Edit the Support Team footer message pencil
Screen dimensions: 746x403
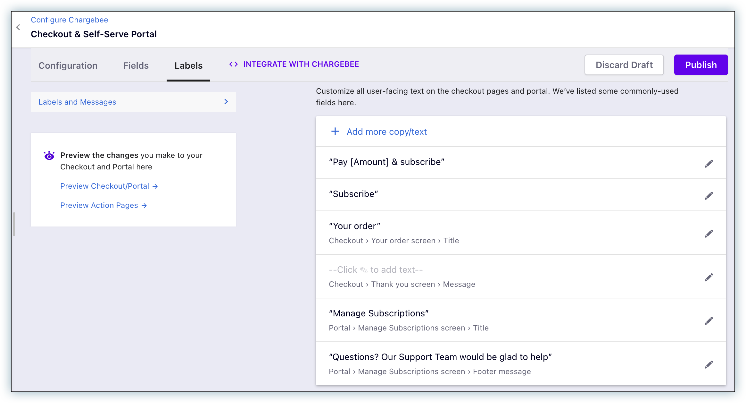coord(709,364)
